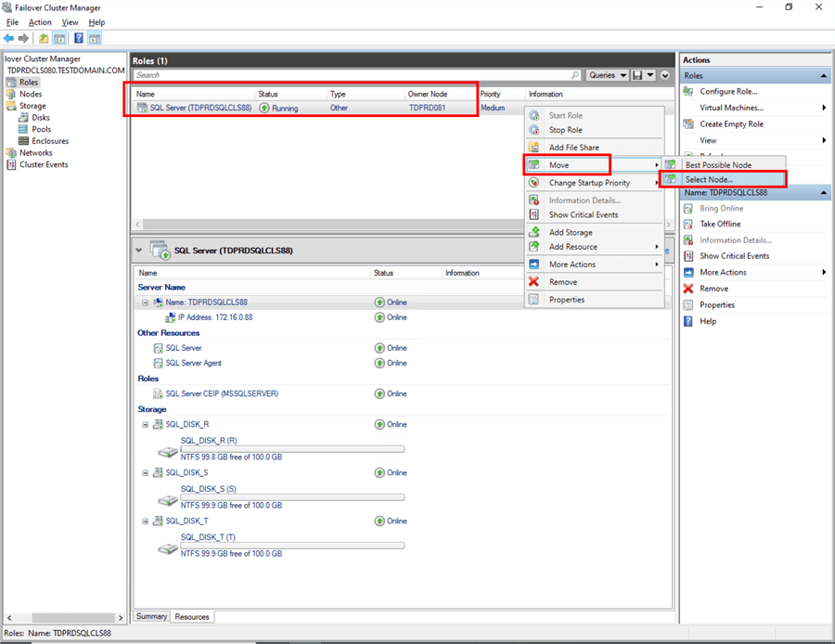Click Take Offline in Actions pane
The width and height of the screenshot is (835, 644).
(x=720, y=225)
